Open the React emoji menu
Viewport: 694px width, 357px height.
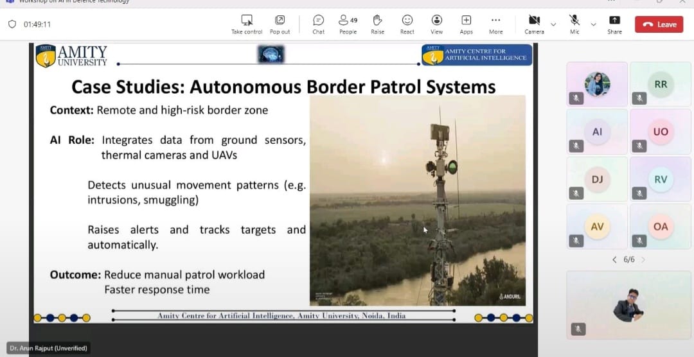point(407,24)
